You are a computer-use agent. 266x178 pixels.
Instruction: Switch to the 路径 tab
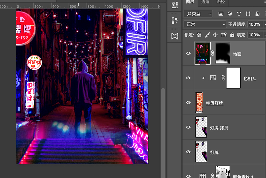[220, 3]
